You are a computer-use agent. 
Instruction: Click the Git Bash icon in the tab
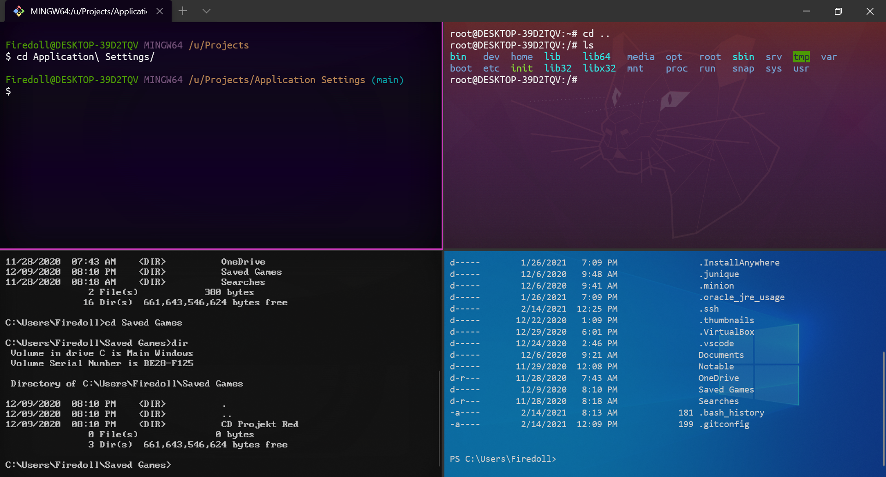[19, 11]
